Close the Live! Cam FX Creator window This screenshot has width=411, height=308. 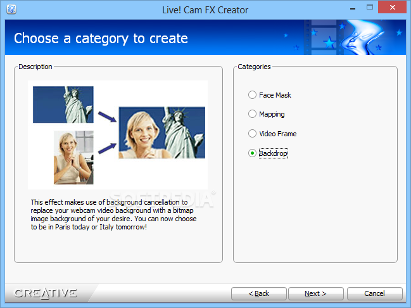point(393,8)
